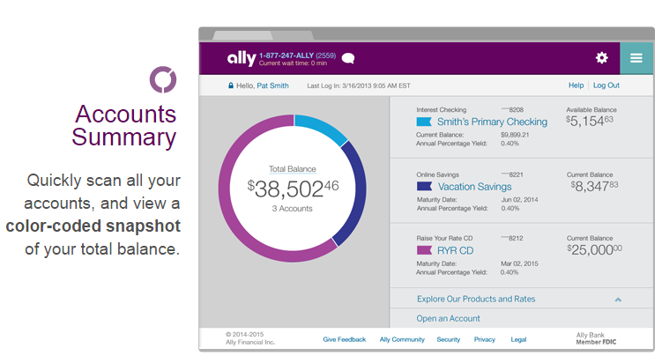Open the Help link
This screenshot has height=363, width=662.
pyautogui.click(x=576, y=85)
